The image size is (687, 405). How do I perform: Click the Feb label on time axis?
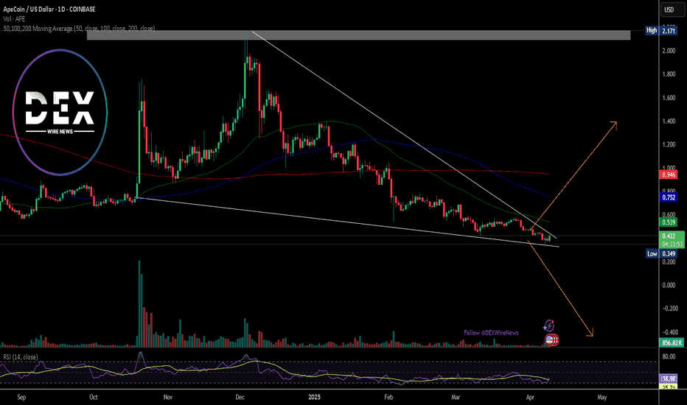[388, 397]
